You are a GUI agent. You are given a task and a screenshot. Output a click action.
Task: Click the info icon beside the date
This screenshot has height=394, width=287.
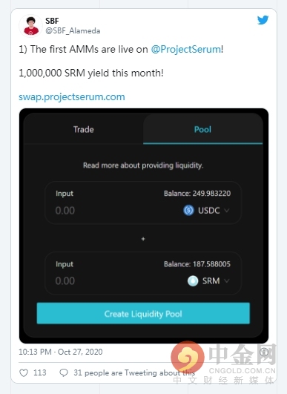[x=264, y=352]
